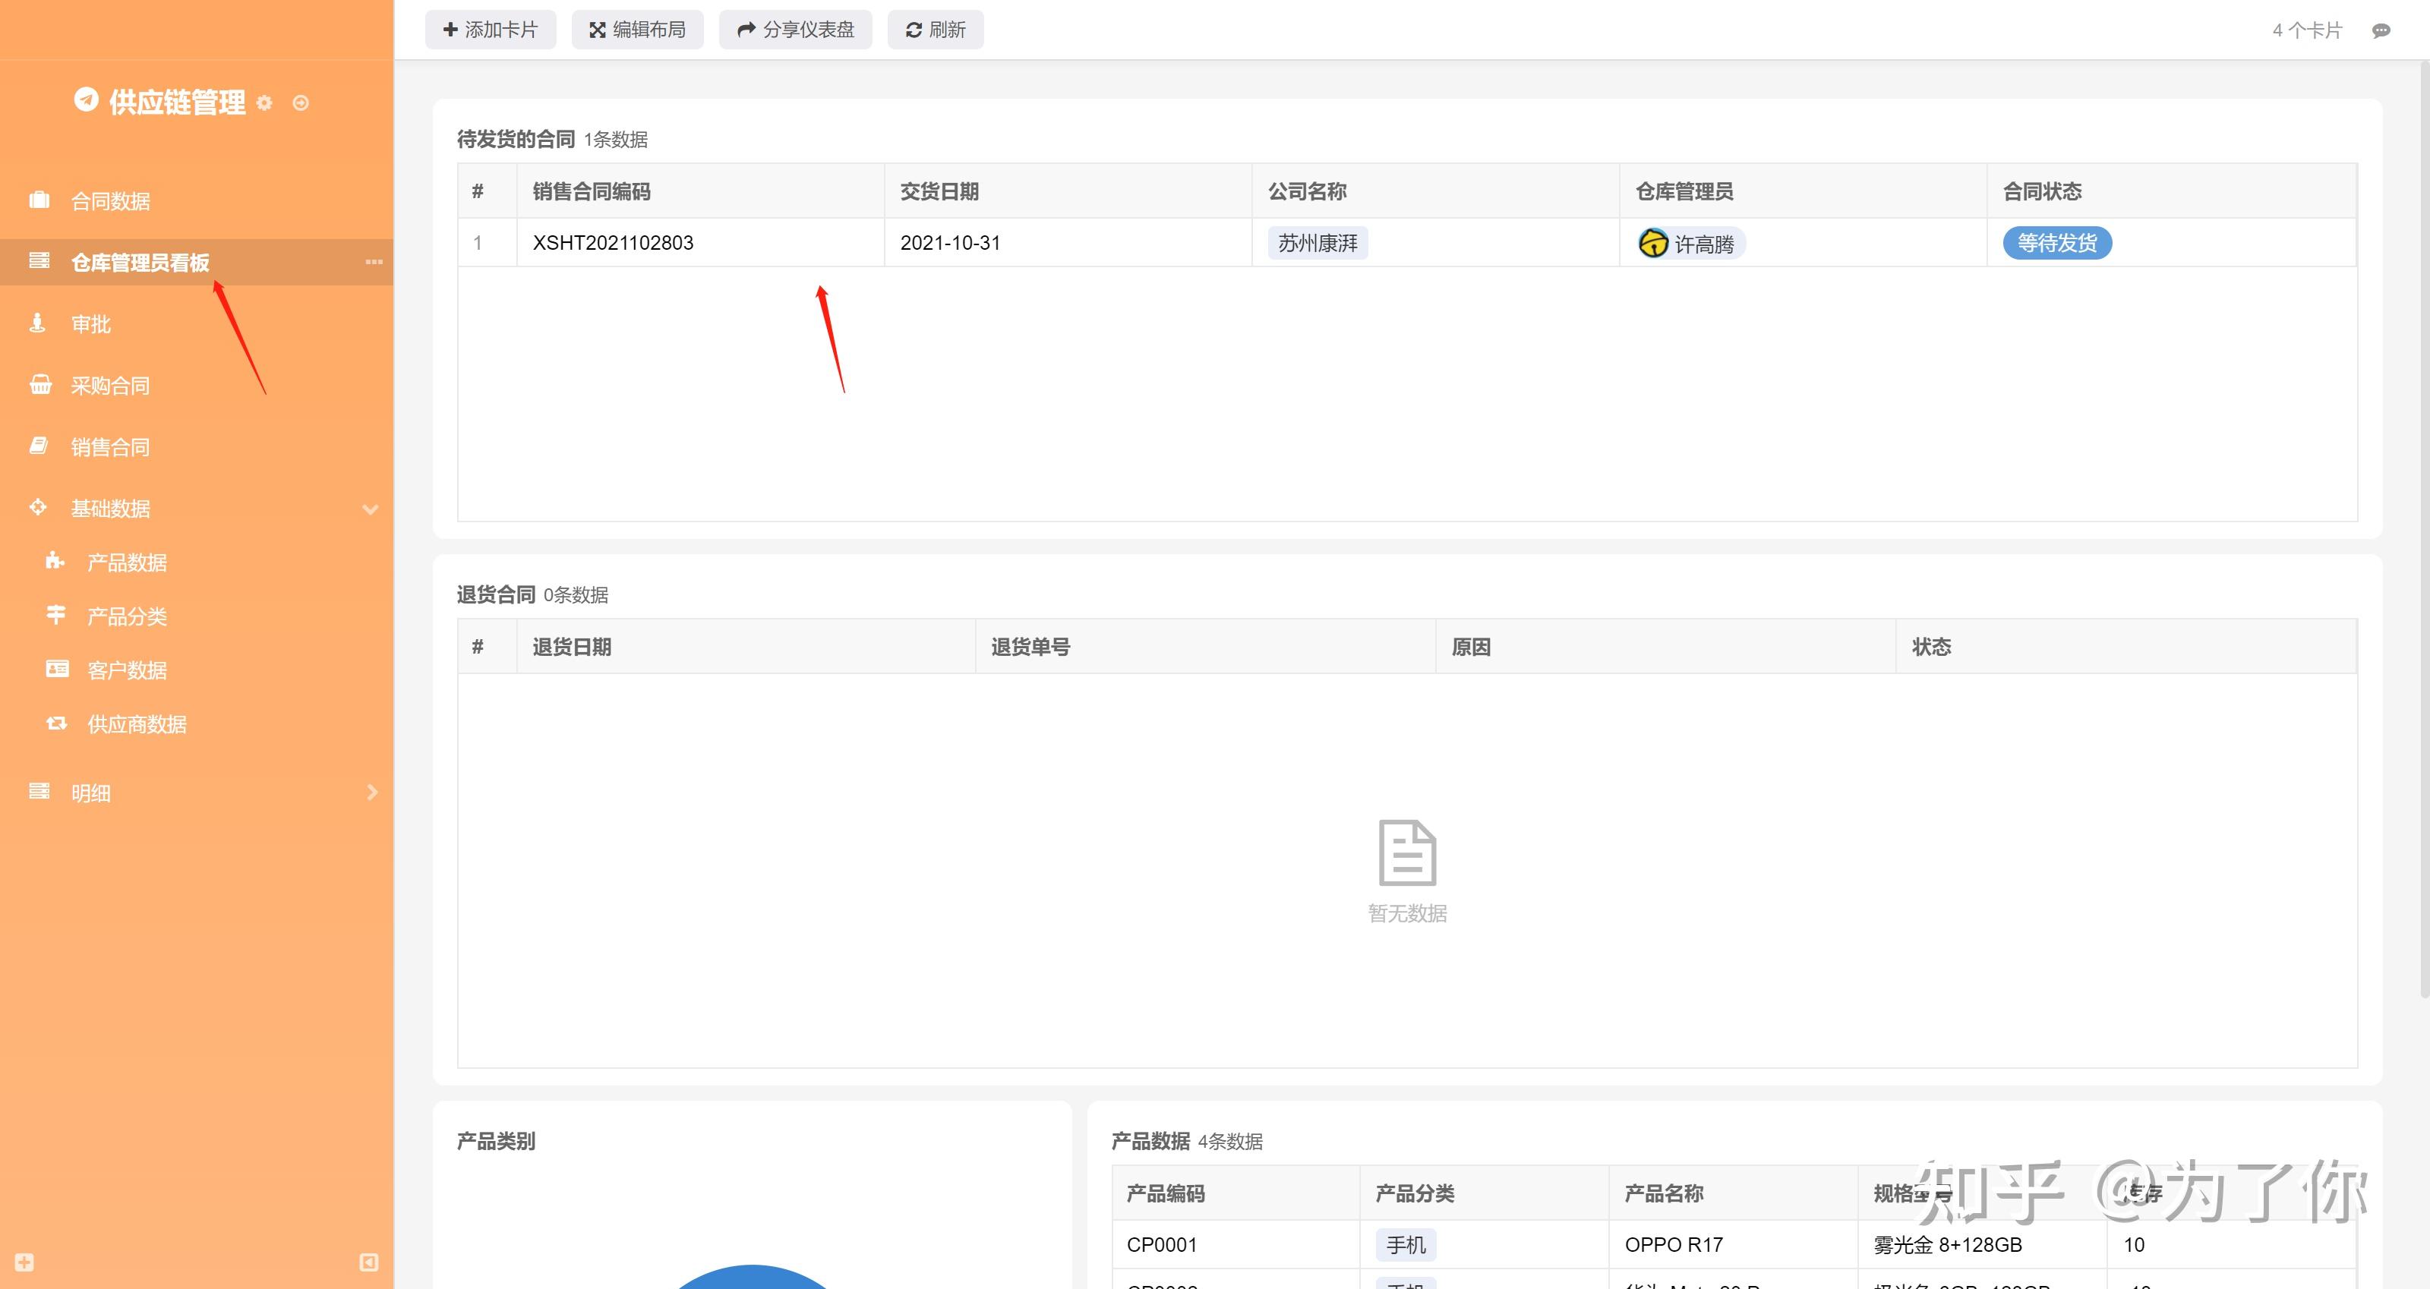Click the circle arrow icon beside 供应链管理

[301, 102]
